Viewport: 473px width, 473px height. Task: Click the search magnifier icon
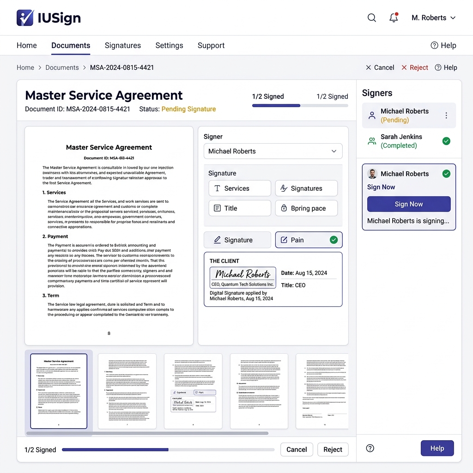[371, 18]
